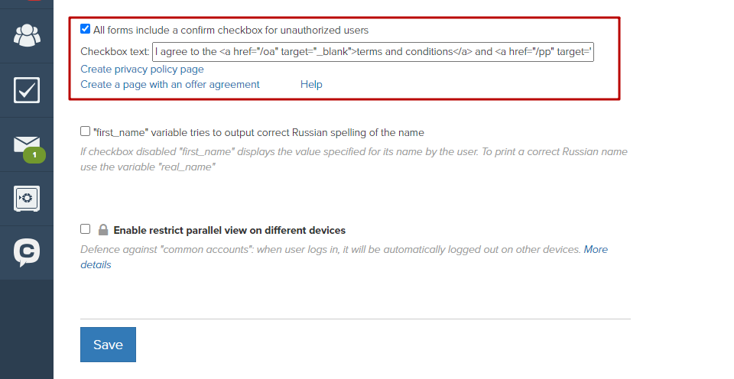Open the Create privacy policy page link
Screen dimensions: 734x379
coord(142,70)
